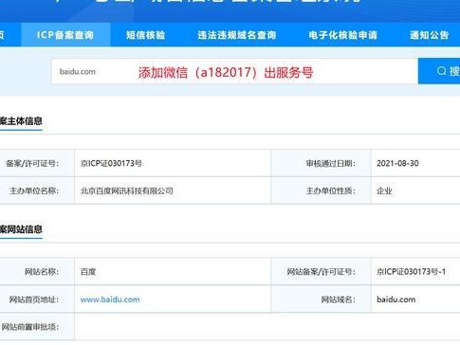
Task: Open the www.baidu.com homepage link
Action: coord(110,300)
